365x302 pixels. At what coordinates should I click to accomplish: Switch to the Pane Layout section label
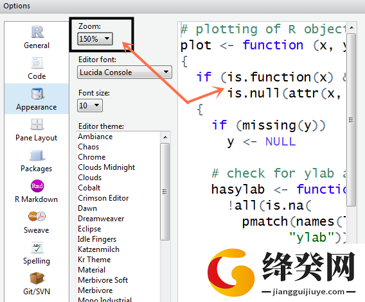tap(37, 138)
